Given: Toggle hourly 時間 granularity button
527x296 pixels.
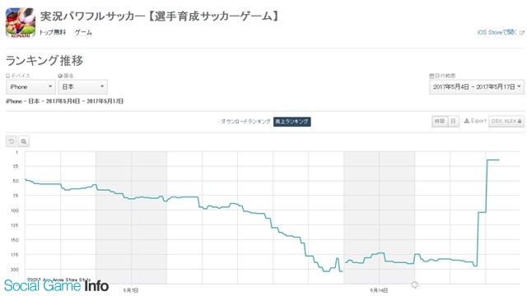Looking at the screenshot, I should click(439, 121).
